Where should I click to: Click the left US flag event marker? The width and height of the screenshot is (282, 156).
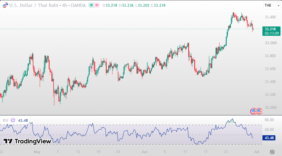coord(253,112)
